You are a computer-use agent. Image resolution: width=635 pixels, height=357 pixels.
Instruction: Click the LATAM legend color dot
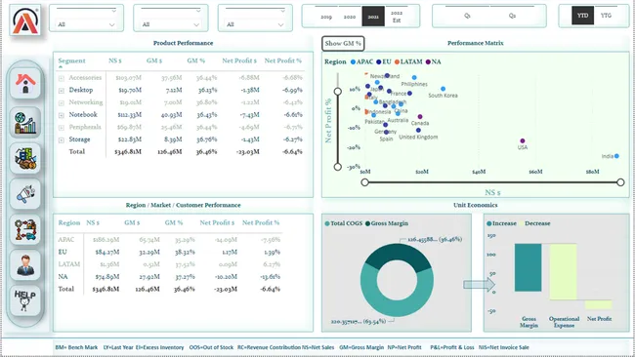pos(397,61)
